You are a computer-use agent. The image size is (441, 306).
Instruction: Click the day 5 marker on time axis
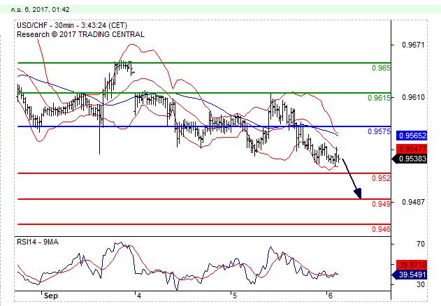[x=235, y=296]
